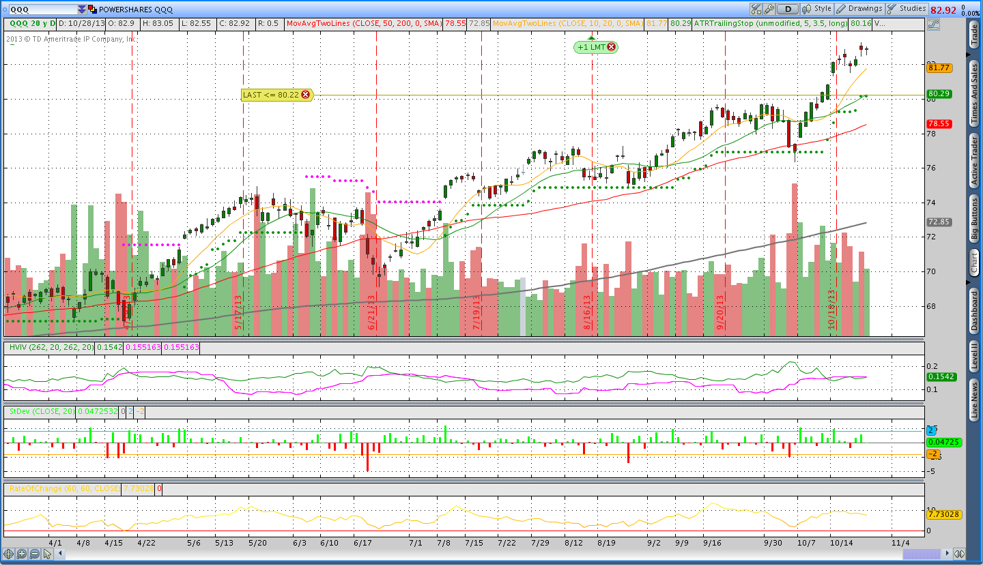Switch to the Trade side tab
Image resolution: width=983 pixels, height=566 pixels.
point(974,34)
